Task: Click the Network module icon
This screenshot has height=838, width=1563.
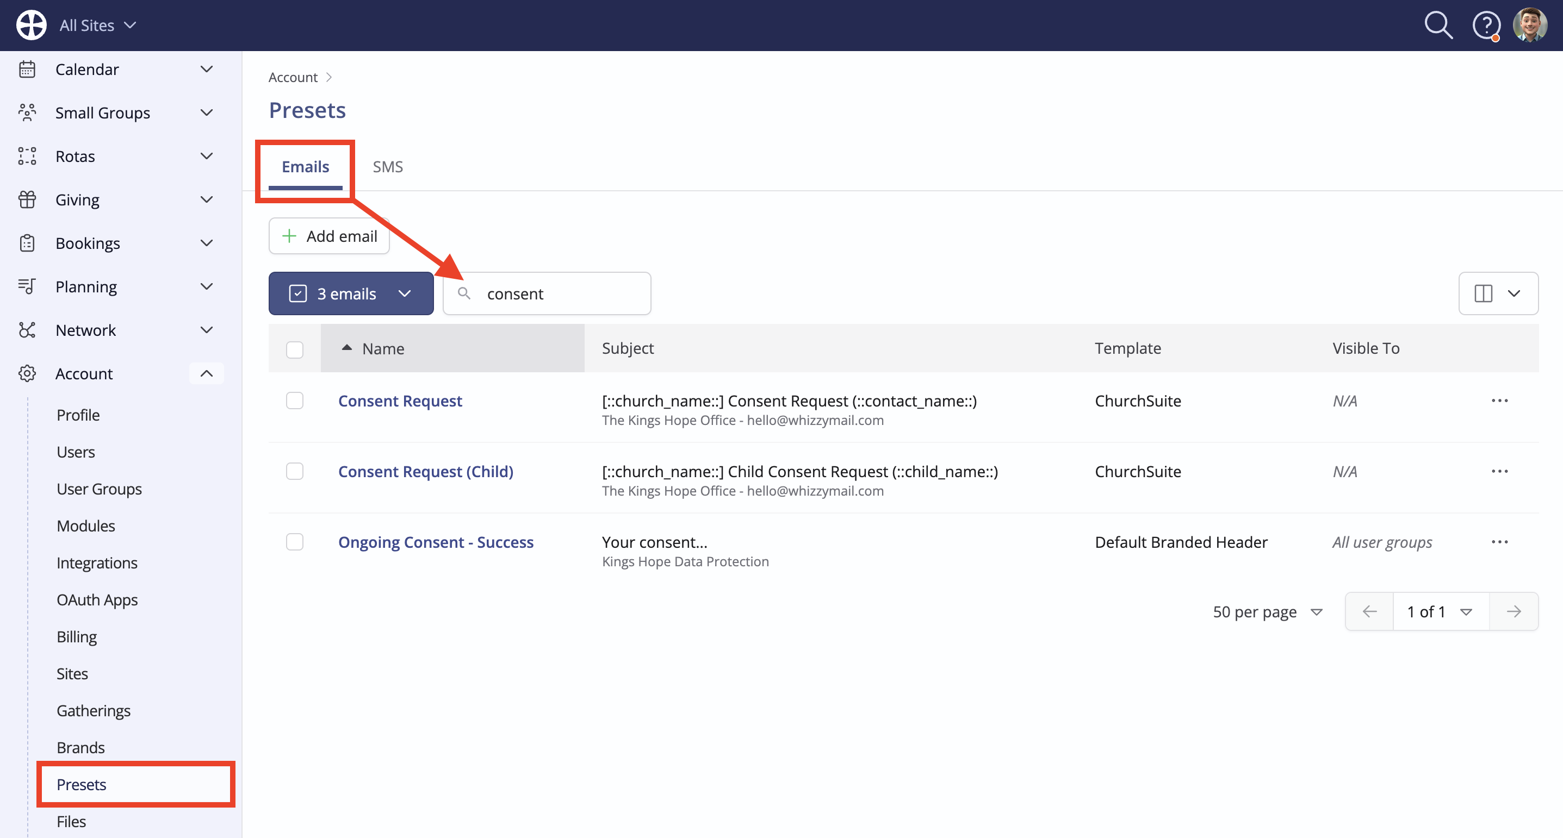Action: [x=27, y=330]
